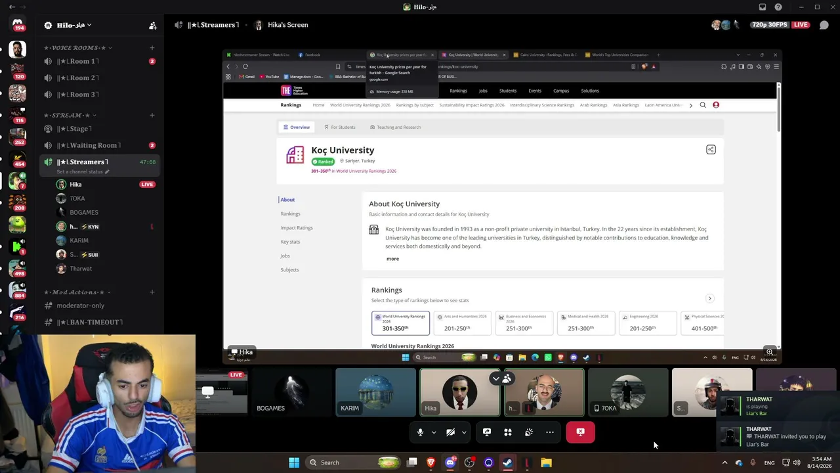Open THARWAT Liar's Bar invite notification
The height and width of the screenshot is (473, 840).
[x=778, y=436]
